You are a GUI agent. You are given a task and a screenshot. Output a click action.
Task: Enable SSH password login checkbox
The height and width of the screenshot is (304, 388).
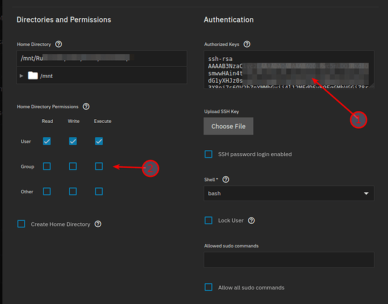tap(208, 154)
